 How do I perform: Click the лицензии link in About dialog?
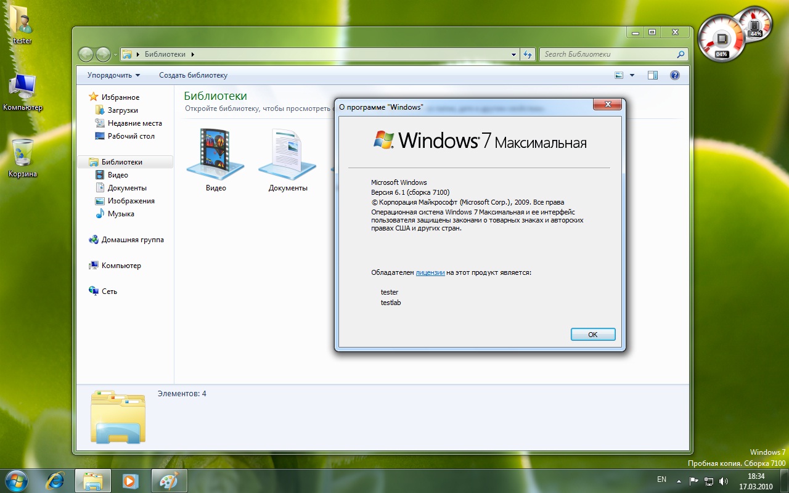430,272
